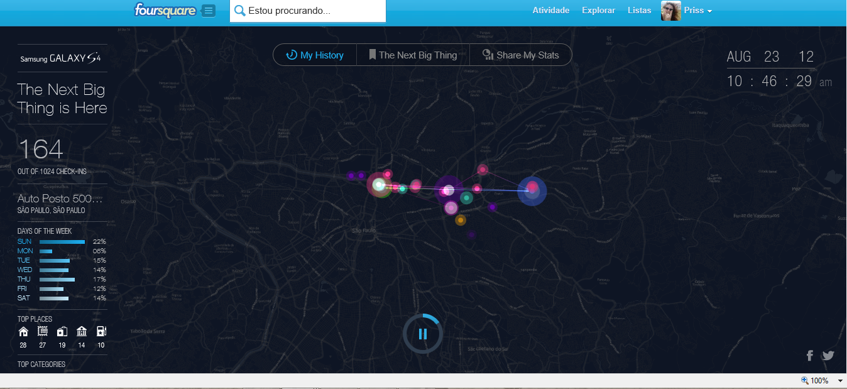Switch to The Next Big Thing tab
Image resolution: width=847 pixels, height=389 pixels.
pyautogui.click(x=413, y=55)
